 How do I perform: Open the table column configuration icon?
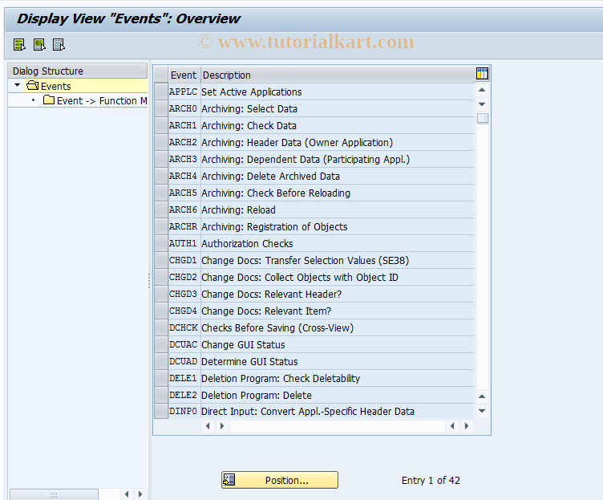coord(482,73)
